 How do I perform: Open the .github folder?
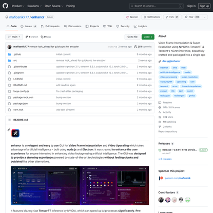point(17,54)
